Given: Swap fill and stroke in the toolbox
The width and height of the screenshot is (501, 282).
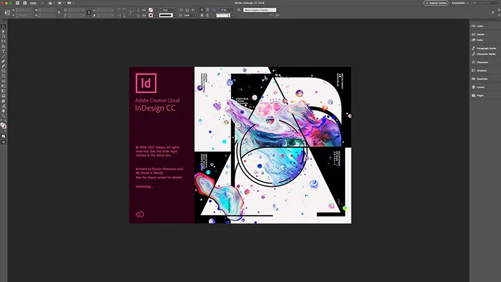Looking at the screenshot, I should tap(5, 122).
